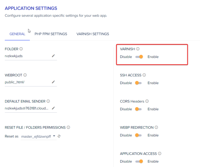Click the Enable label under WEBP REDIRECTION

153,135
